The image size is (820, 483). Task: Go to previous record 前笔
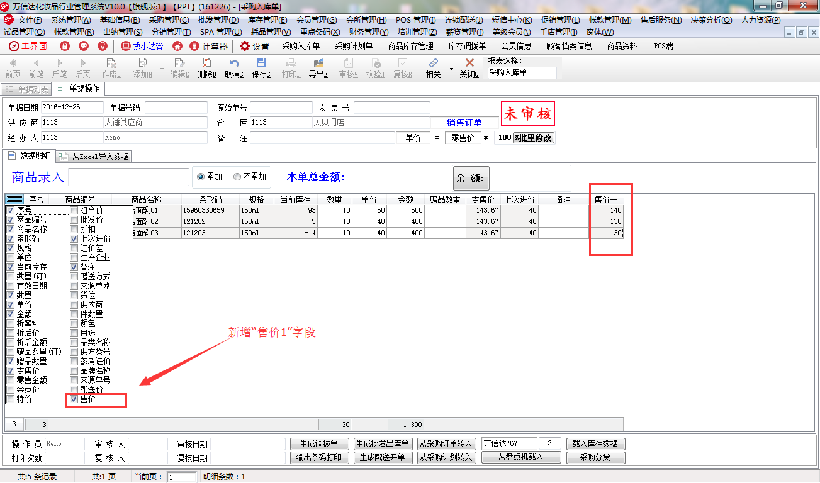(x=36, y=68)
